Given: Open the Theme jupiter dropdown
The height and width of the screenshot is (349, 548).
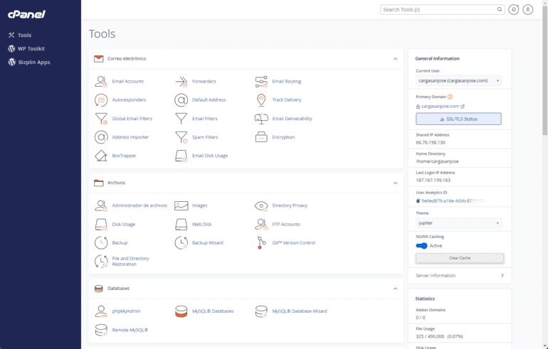Looking at the screenshot, I should pos(458,223).
